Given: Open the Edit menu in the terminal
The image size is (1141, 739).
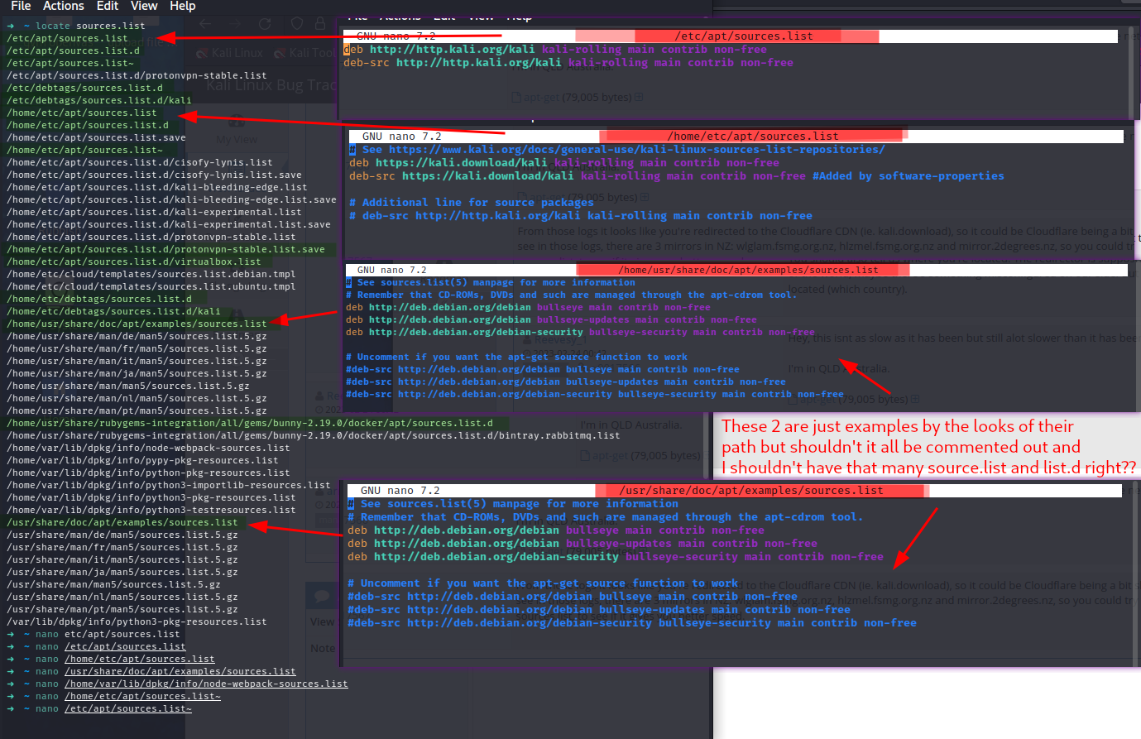Looking at the screenshot, I should 108,6.
